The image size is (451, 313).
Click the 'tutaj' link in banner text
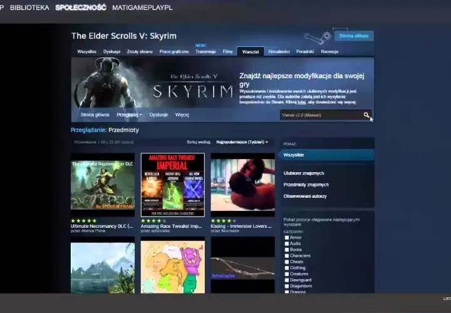coord(301,102)
